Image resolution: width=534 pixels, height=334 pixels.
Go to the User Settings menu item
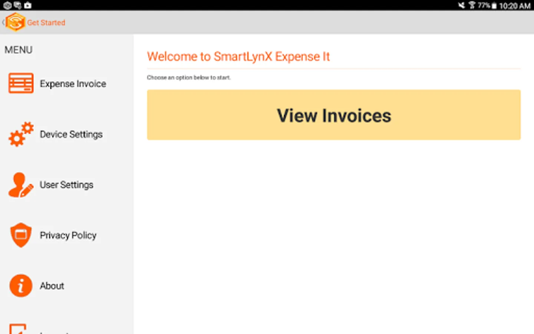[66, 185]
